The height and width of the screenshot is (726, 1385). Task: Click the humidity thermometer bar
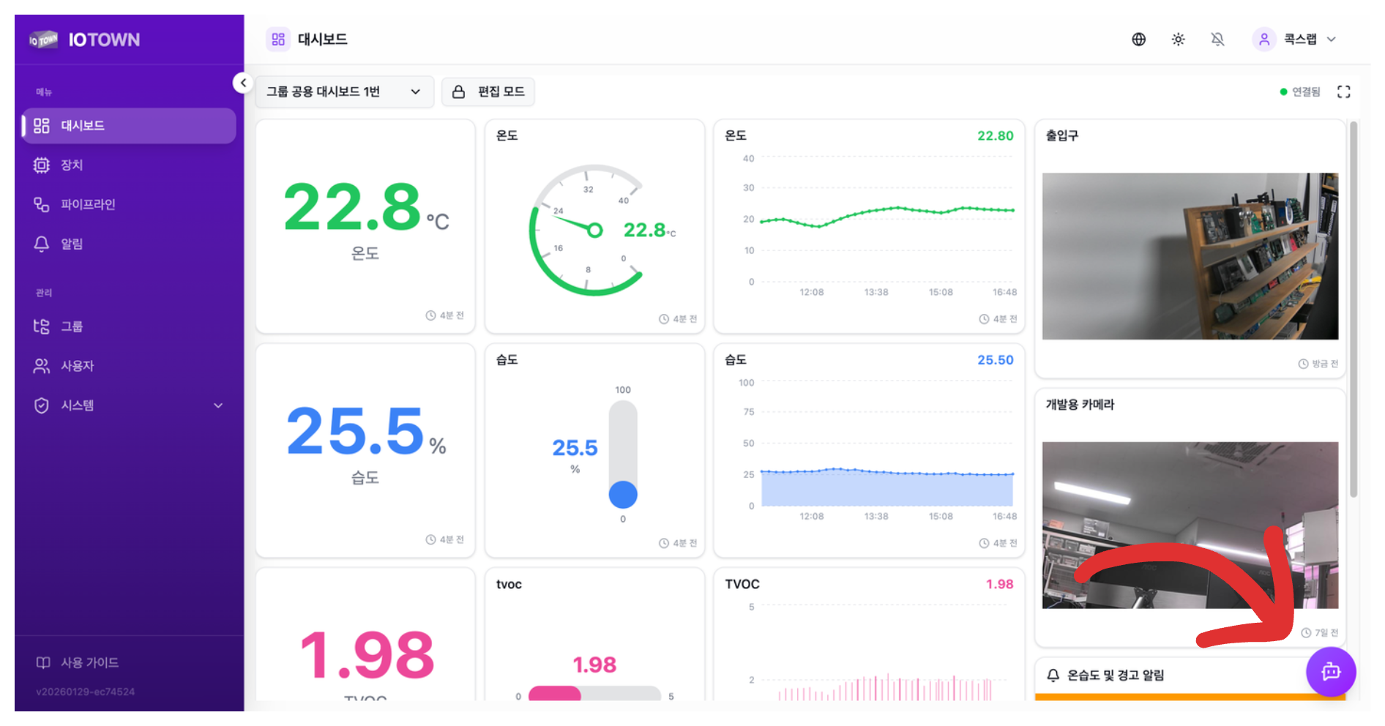623,454
